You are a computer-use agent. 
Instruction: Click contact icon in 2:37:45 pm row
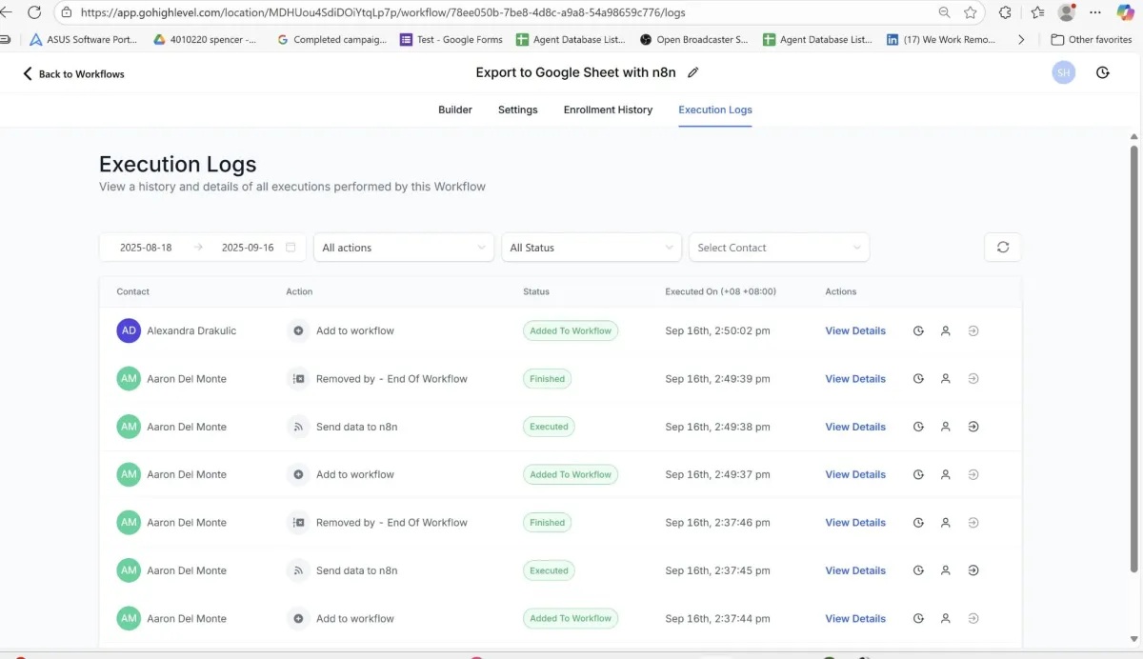[x=946, y=570]
